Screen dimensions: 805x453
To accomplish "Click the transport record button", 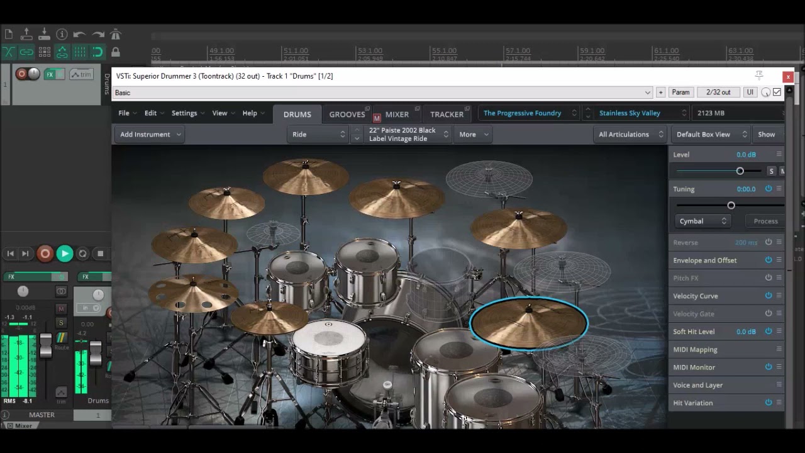I will (45, 254).
